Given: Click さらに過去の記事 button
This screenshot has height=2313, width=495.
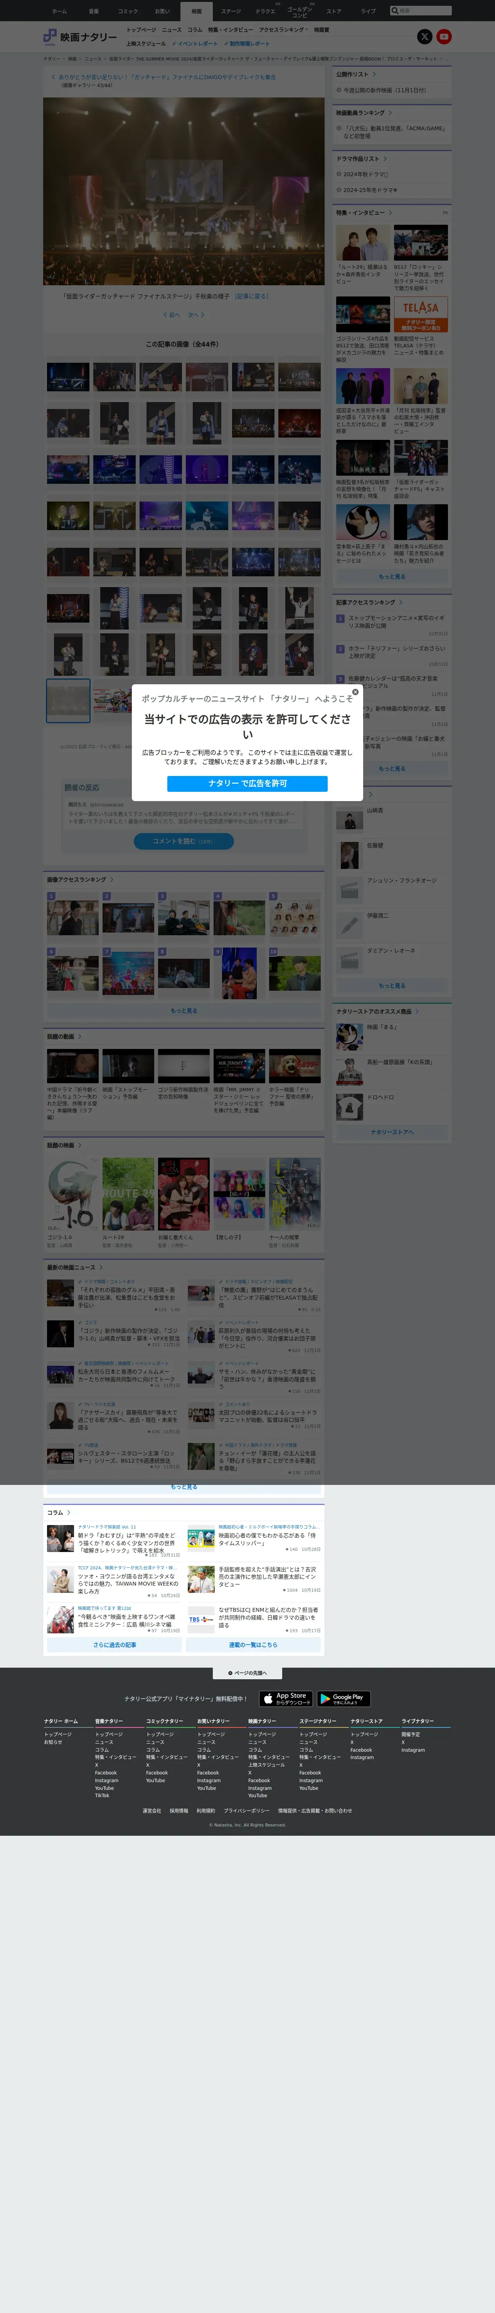Looking at the screenshot, I should pos(115,1645).
